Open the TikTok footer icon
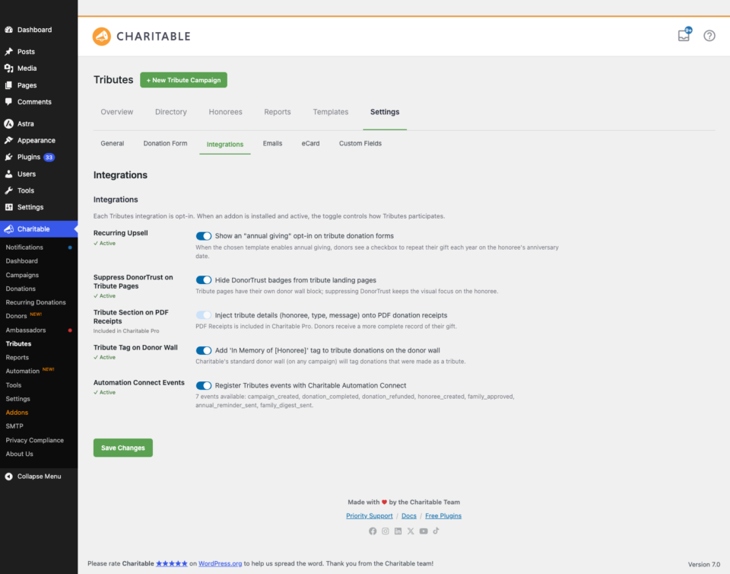 pos(436,531)
